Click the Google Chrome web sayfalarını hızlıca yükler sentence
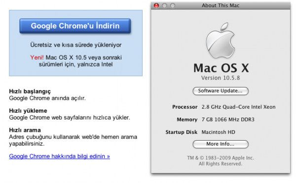The width and height of the screenshot is (296, 183). [70, 118]
